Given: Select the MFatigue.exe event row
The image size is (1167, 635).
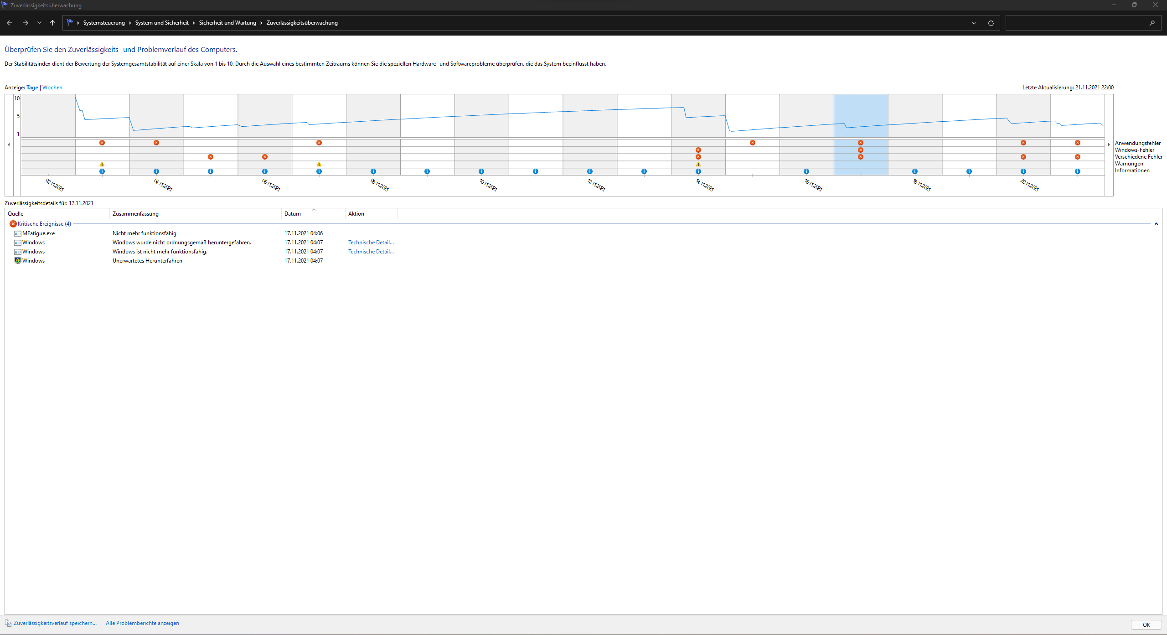Looking at the screenshot, I should (39, 233).
